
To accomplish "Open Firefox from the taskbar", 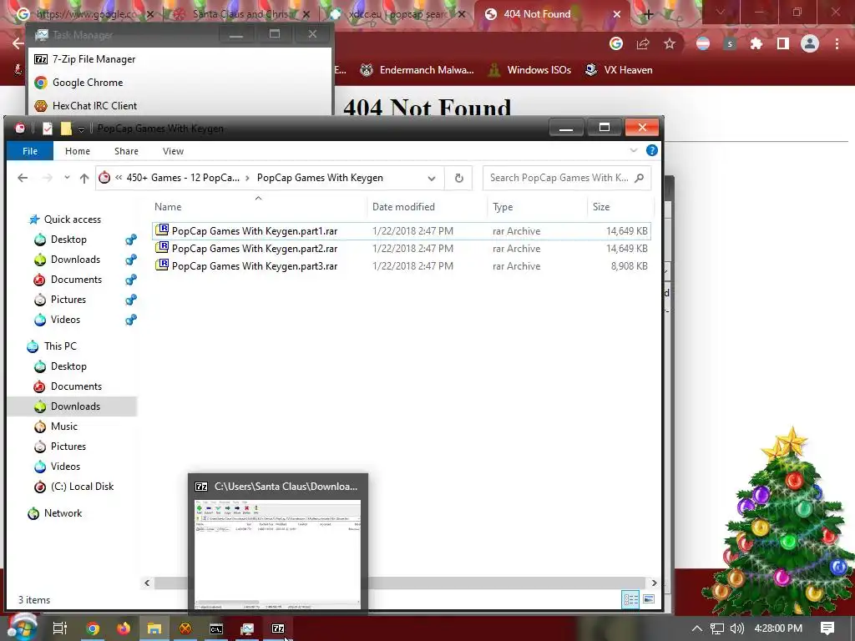I will 124,628.
